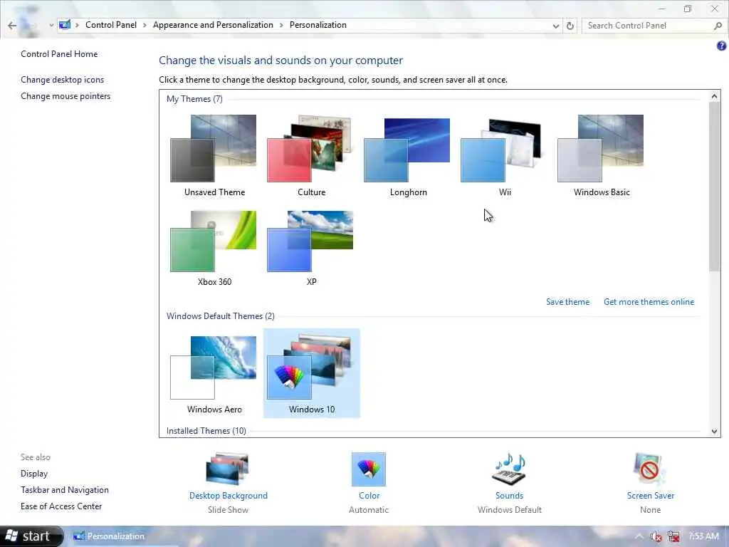Open the help question mark icon
Image resolution: width=729 pixels, height=547 pixels.
coord(721,46)
